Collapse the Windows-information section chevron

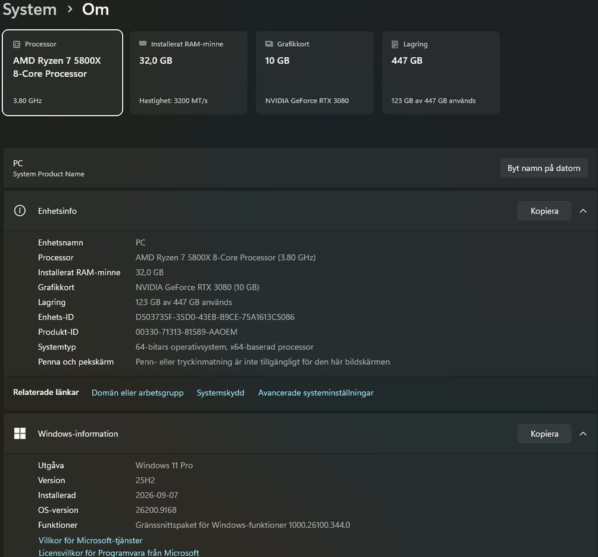tap(583, 433)
